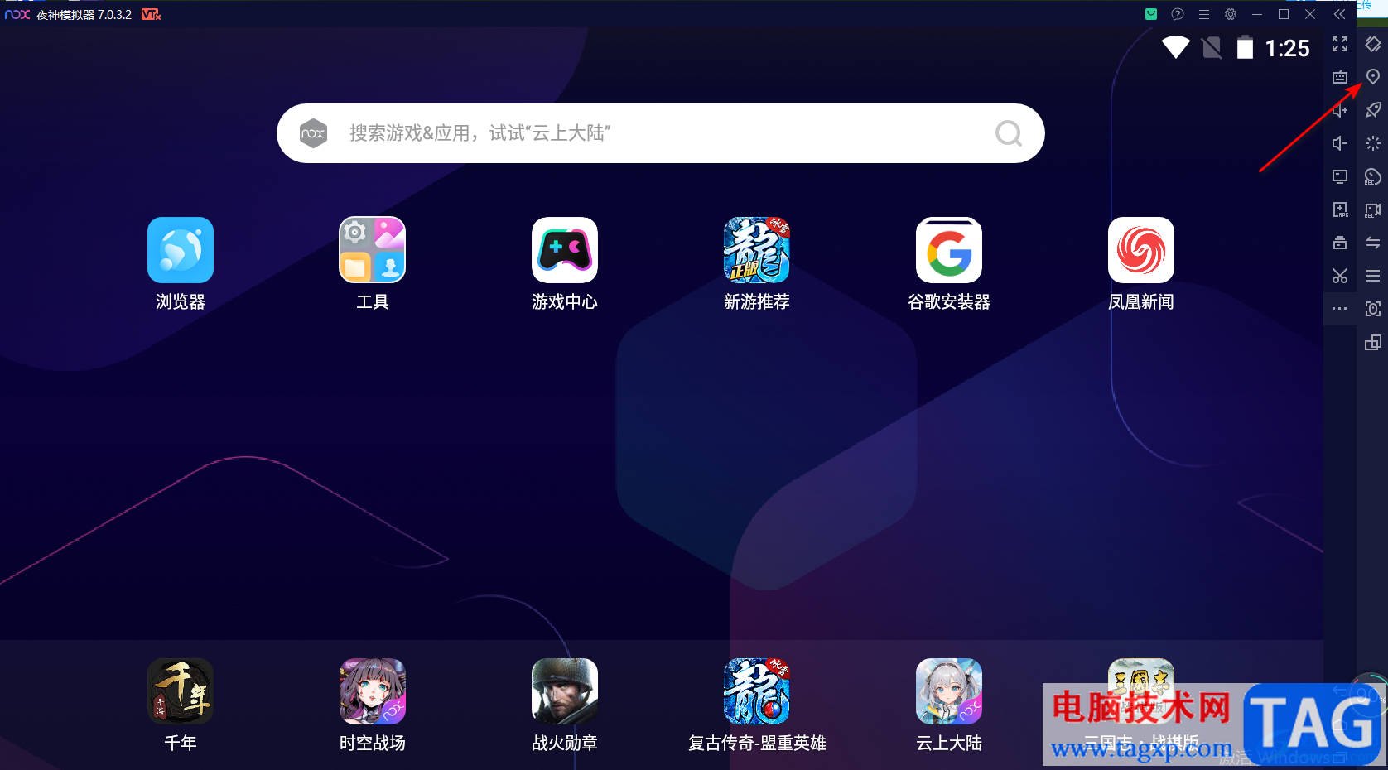Image resolution: width=1388 pixels, height=770 pixels.
Task: Rotate the emulator screen
Action: (x=1373, y=44)
